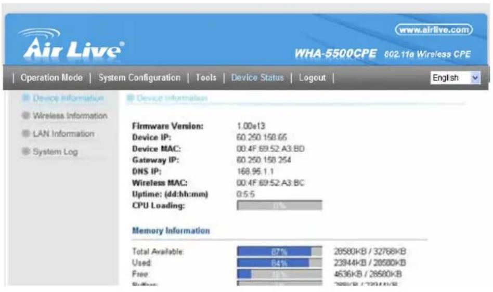The height and width of the screenshot is (292, 493).
Task: Click the Total Available label
Action: tap(158, 251)
